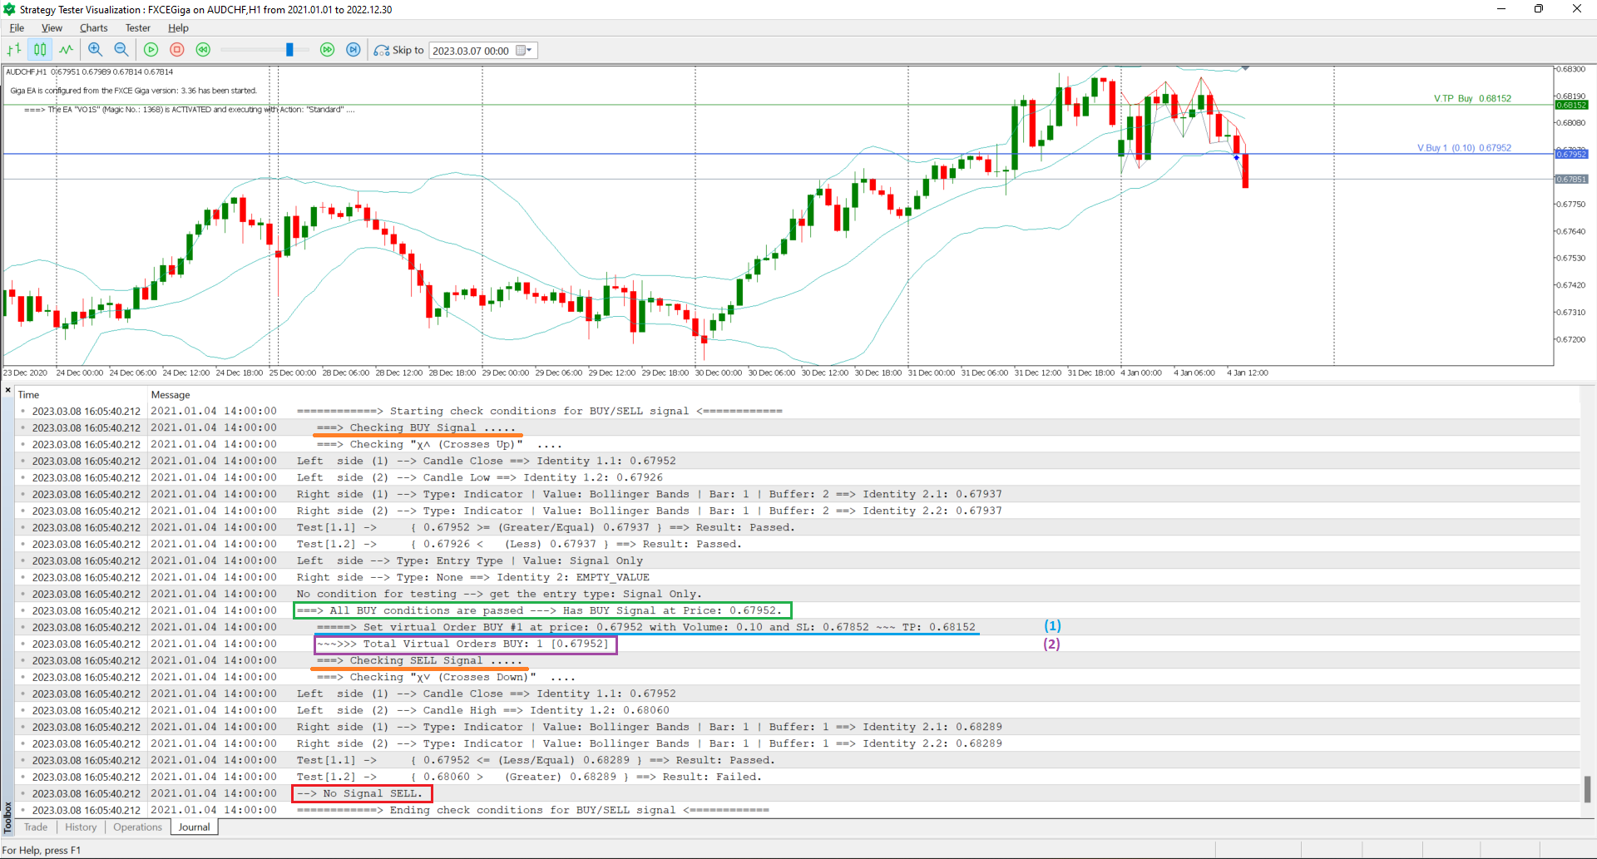1597x859 pixels.
Task: Rewind the tester to the beginning
Action: [203, 50]
